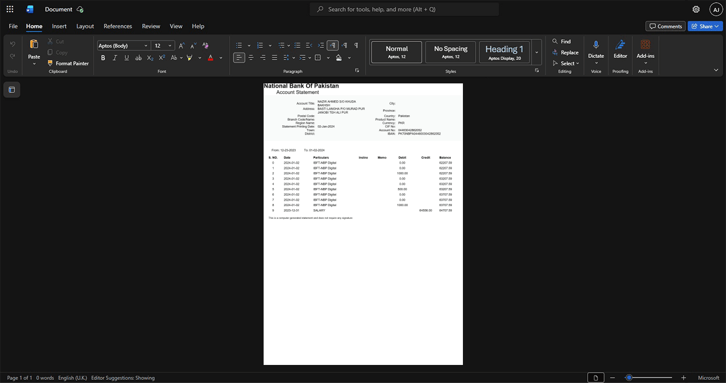Expand the shading colour dropdown arrow

[349, 57]
